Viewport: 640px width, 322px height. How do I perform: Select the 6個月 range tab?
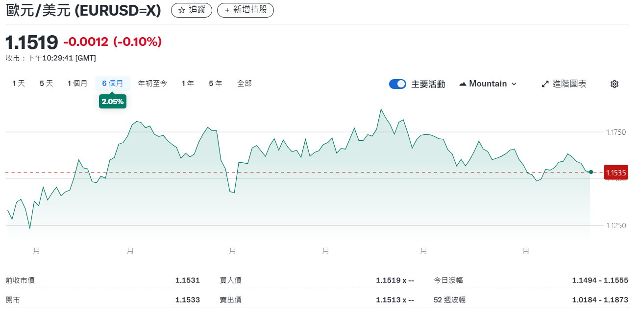[x=113, y=84]
